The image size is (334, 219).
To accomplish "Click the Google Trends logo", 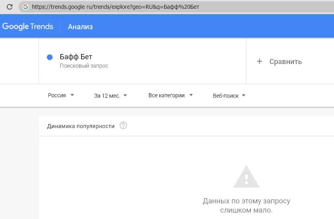I will [28, 26].
